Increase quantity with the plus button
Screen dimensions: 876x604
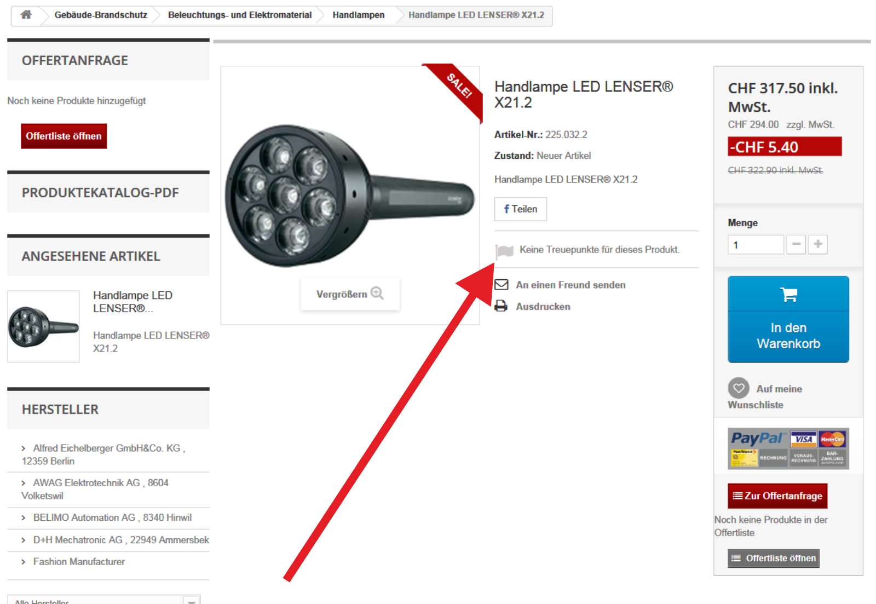[818, 244]
